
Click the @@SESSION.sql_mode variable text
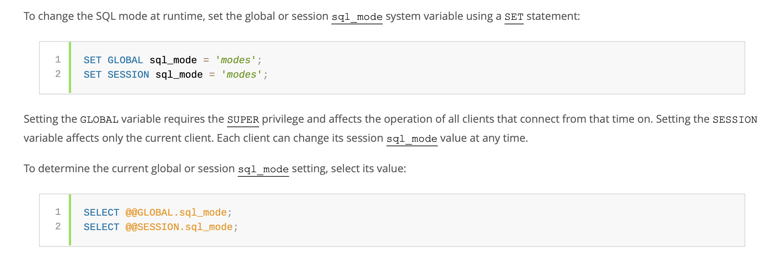click(179, 227)
